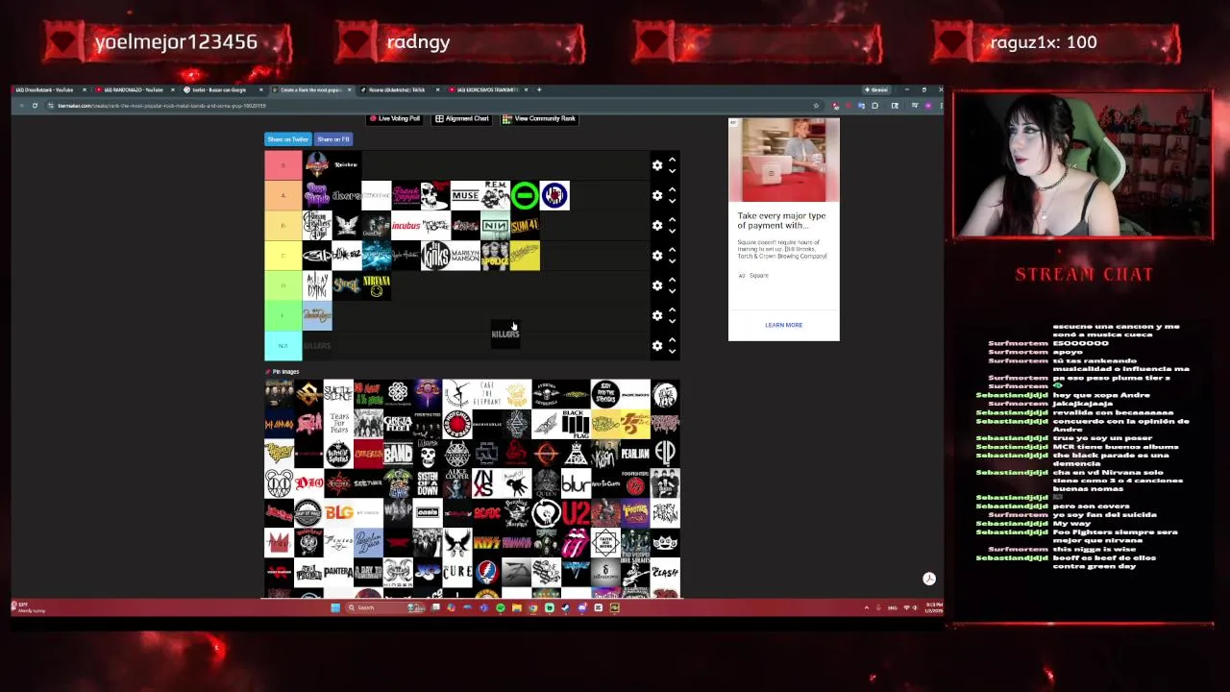This screenshot has width=1230, height=692.
Task: Open settings gear for the N/A tier row
Action: click(657, 345)
